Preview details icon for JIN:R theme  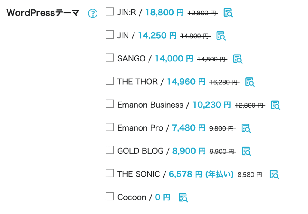click(228, 13)
